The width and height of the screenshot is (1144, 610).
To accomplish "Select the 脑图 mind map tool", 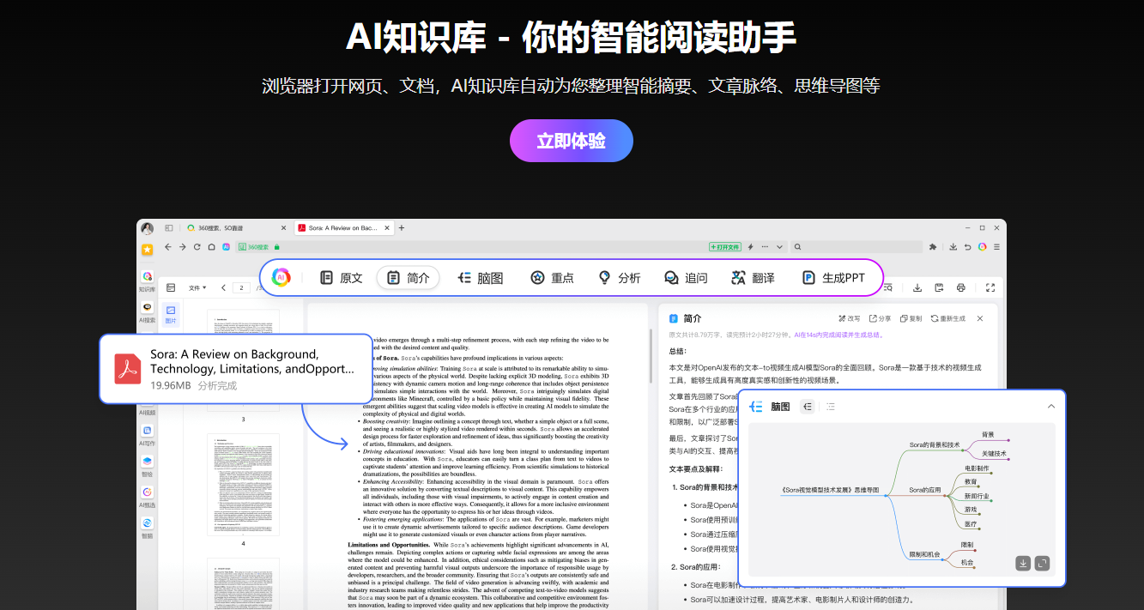I will click(x=480, y=278).
